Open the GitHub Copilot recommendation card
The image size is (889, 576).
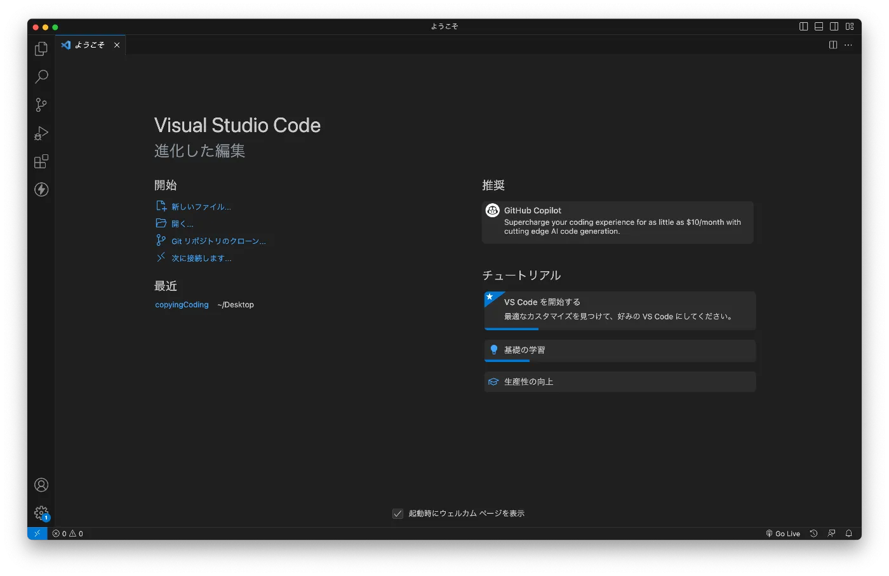pyautogui.click(x=618, y=222)
